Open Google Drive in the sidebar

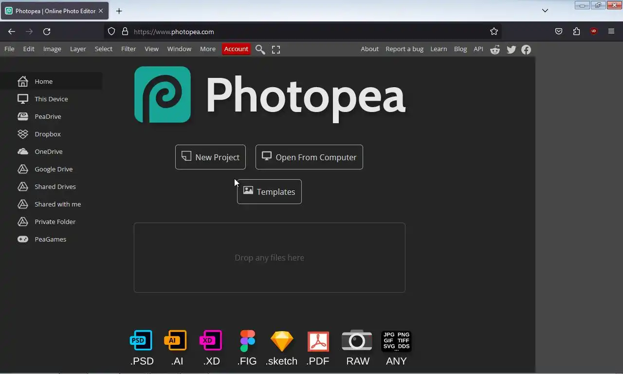(x=51, y=169)
